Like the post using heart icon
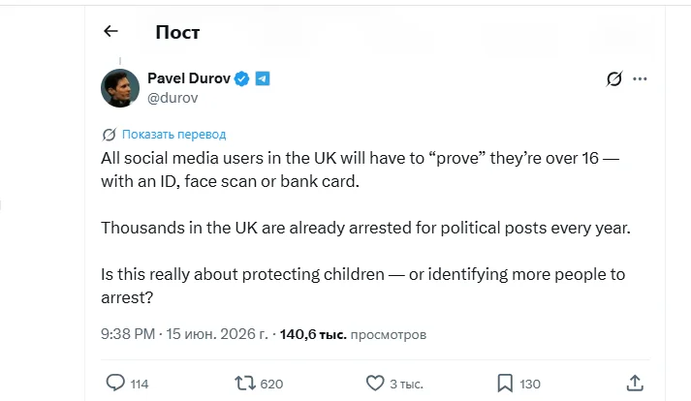The image size is (691, 401). tap(375, 383)
